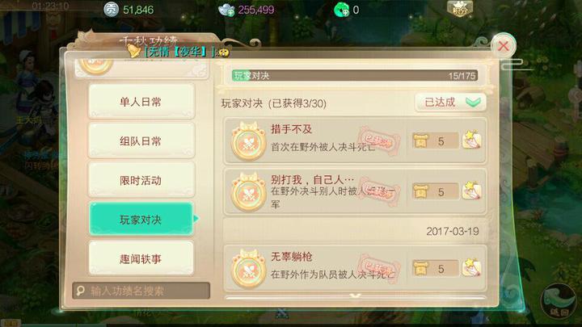Share the 措手不及 achievement via star icon
Image resolution: width=582 pixels, height=327 pixels.
tap(471, 140)
